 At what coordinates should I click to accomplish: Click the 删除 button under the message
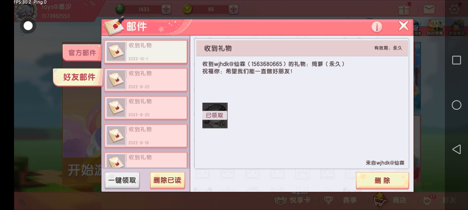(382, 181)
